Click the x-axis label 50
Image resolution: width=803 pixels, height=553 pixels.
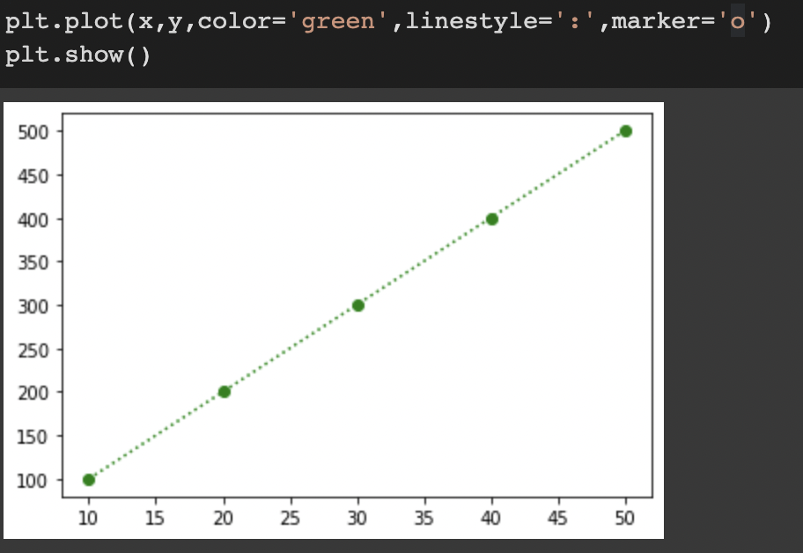click(625, 518)
